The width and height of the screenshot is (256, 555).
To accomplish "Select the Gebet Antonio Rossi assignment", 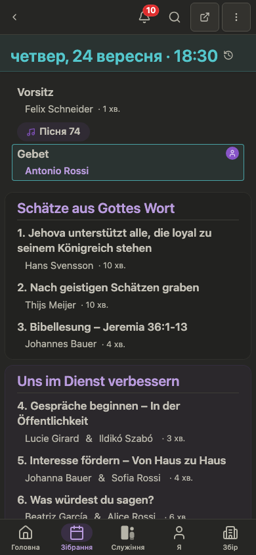I will 128,162.
